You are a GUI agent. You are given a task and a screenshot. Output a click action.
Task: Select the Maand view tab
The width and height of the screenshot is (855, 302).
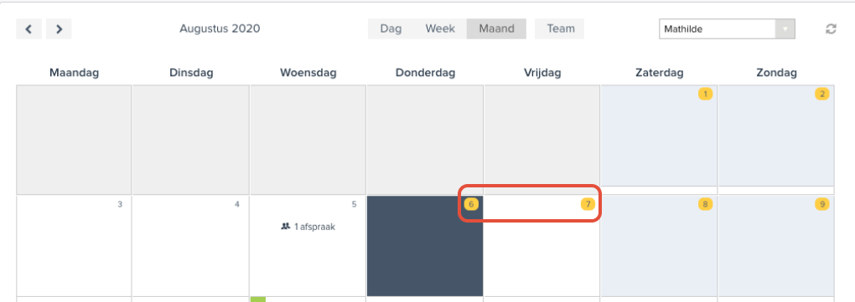pos(496,28)
